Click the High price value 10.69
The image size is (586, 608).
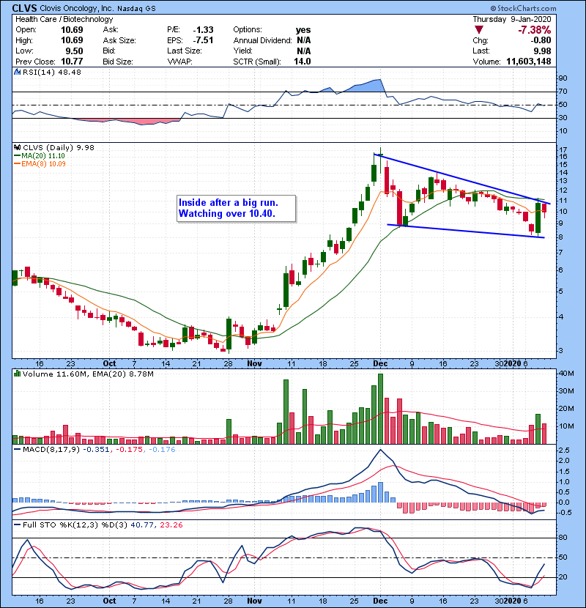(x=72, y=40)
